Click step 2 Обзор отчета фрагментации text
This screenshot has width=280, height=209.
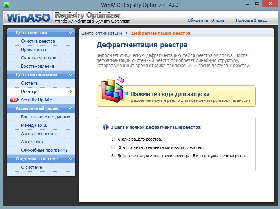161,148
